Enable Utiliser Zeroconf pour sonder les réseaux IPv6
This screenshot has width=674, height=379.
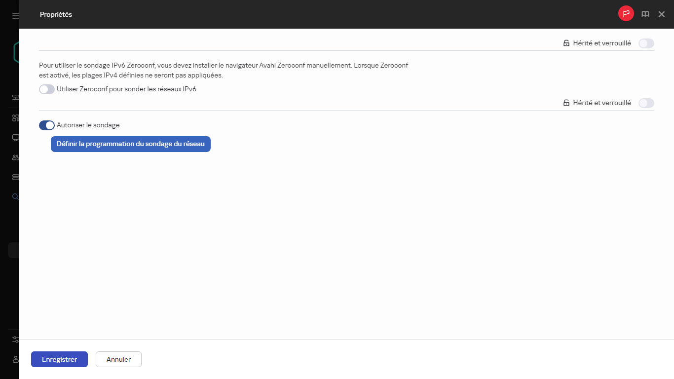[47, 89]
